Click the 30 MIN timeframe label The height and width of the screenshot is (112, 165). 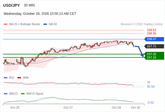pos(29,5)
